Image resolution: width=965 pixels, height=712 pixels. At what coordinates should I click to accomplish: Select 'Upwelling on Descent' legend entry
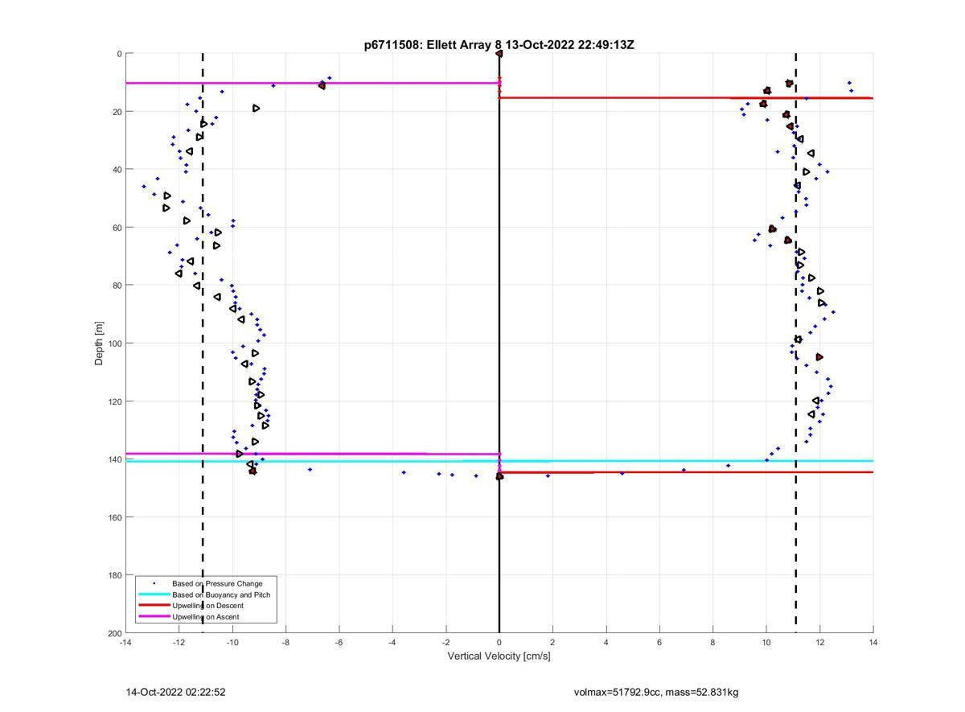[x=207, y=606]
